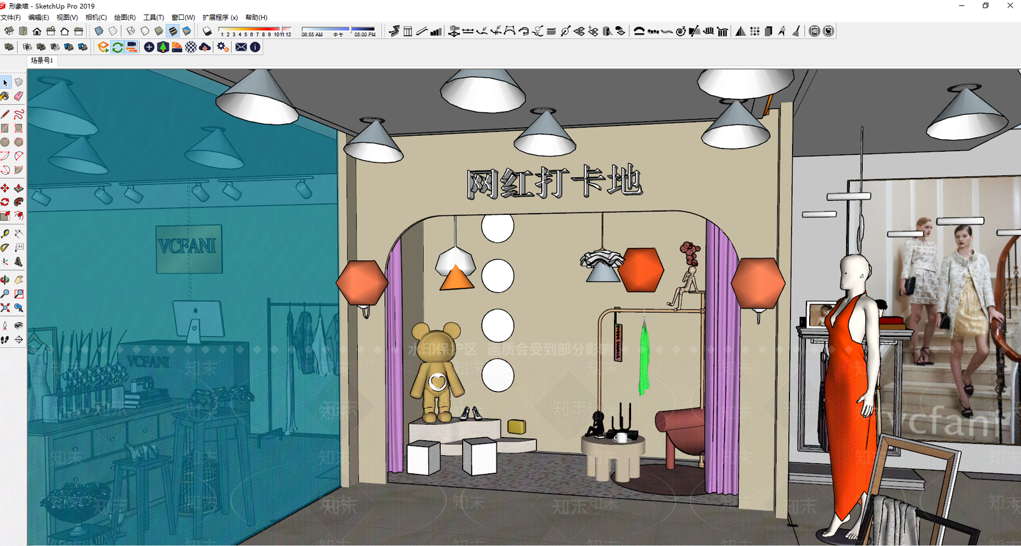
Task: Click the blue info circle icon
Action: [x=255, y=47]
